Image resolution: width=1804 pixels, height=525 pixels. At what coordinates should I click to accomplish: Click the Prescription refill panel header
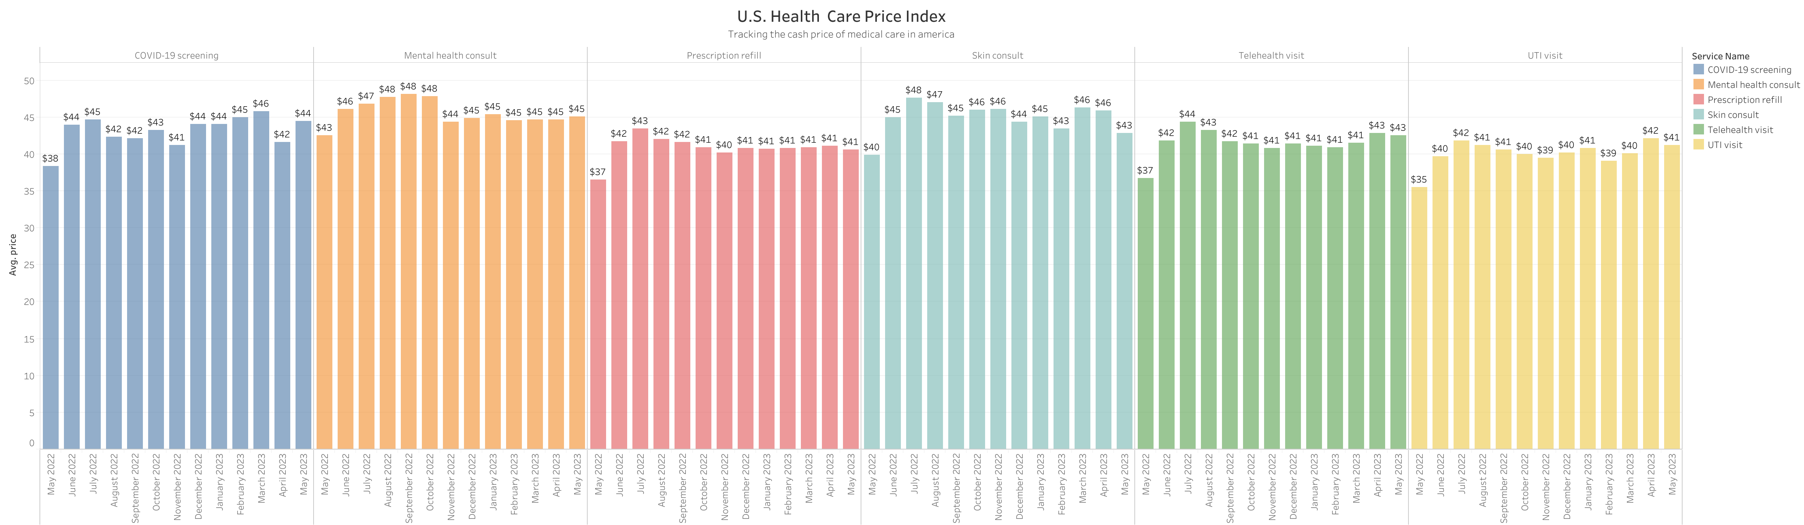click(x=723, y=56)
